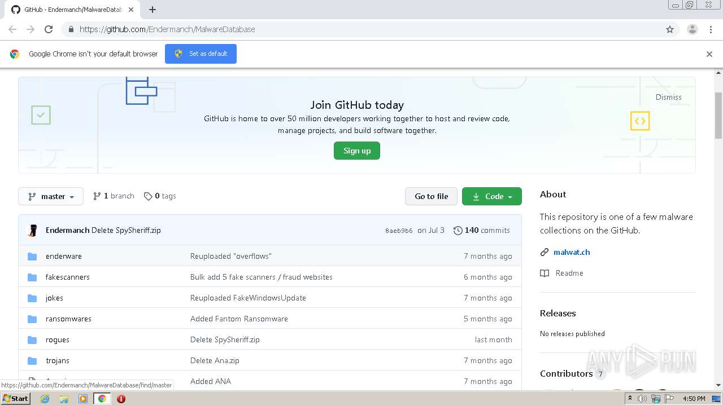Open the commit history clock icon
Viewport: 723px width, 406px height.
pos(458,230)
